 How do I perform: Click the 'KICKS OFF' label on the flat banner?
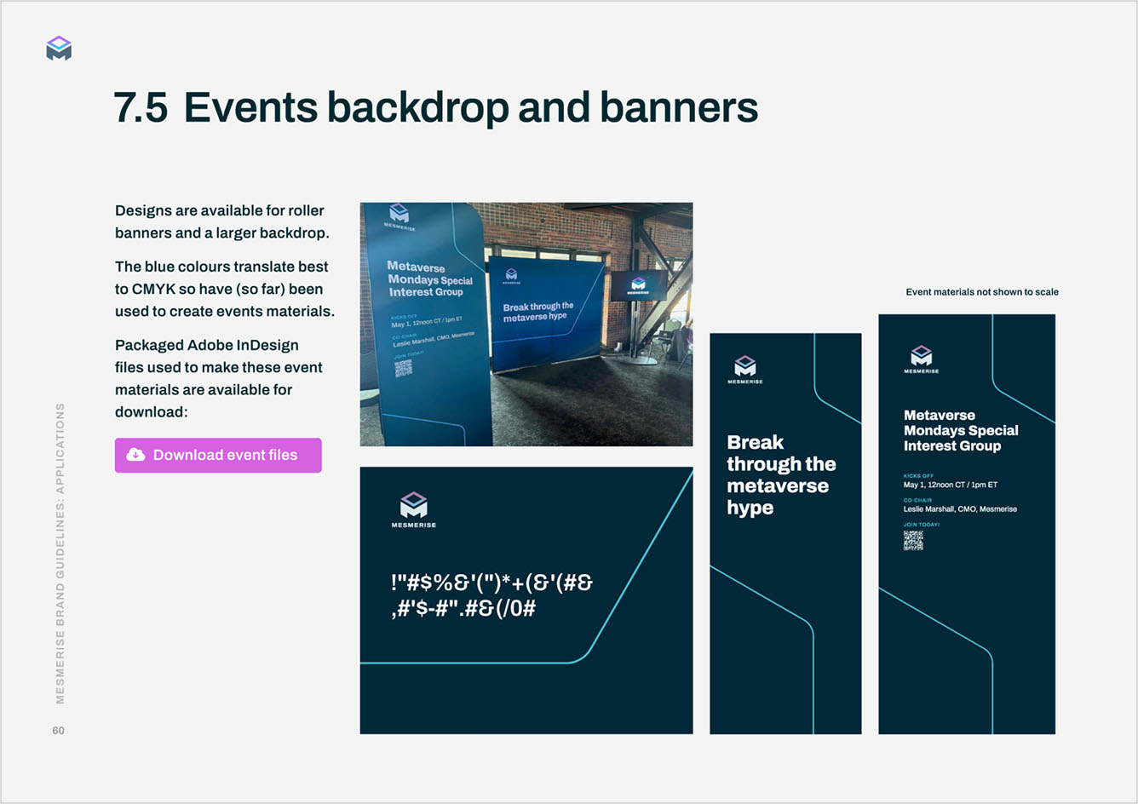tap(918, 476)
